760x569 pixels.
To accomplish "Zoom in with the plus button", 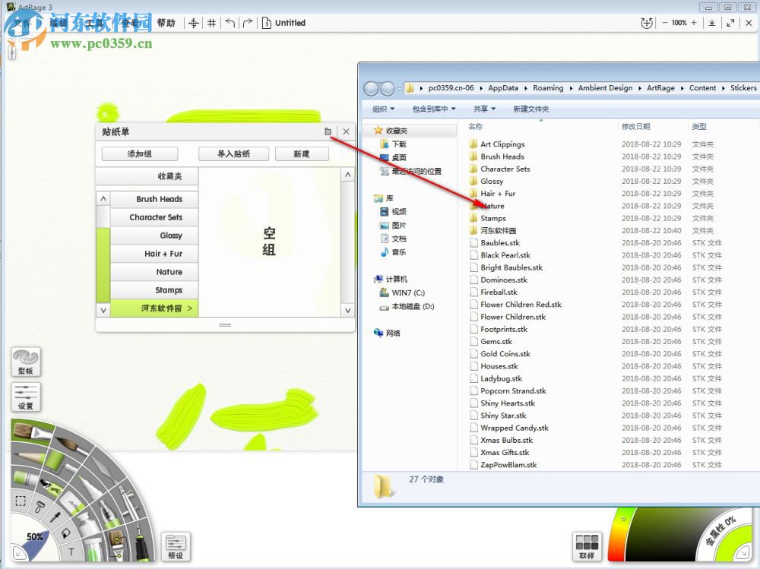I will [x=694, y=23].
